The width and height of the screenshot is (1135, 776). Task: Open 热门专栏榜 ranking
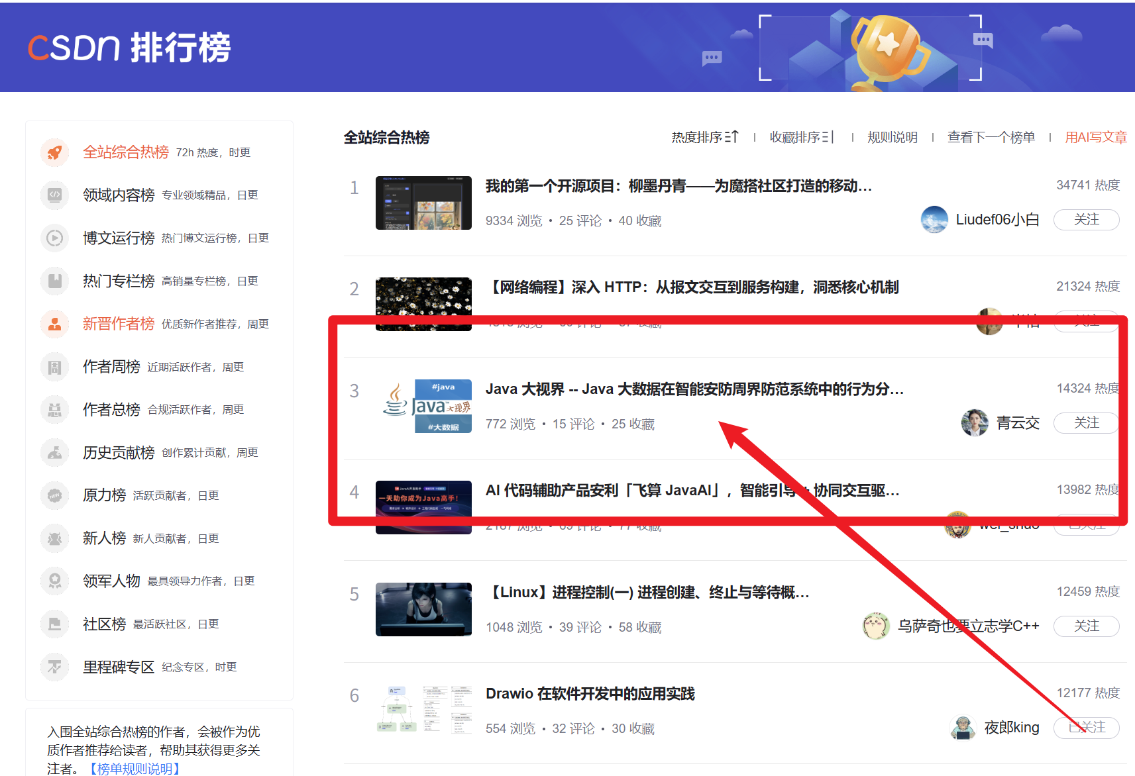point(119,281)
